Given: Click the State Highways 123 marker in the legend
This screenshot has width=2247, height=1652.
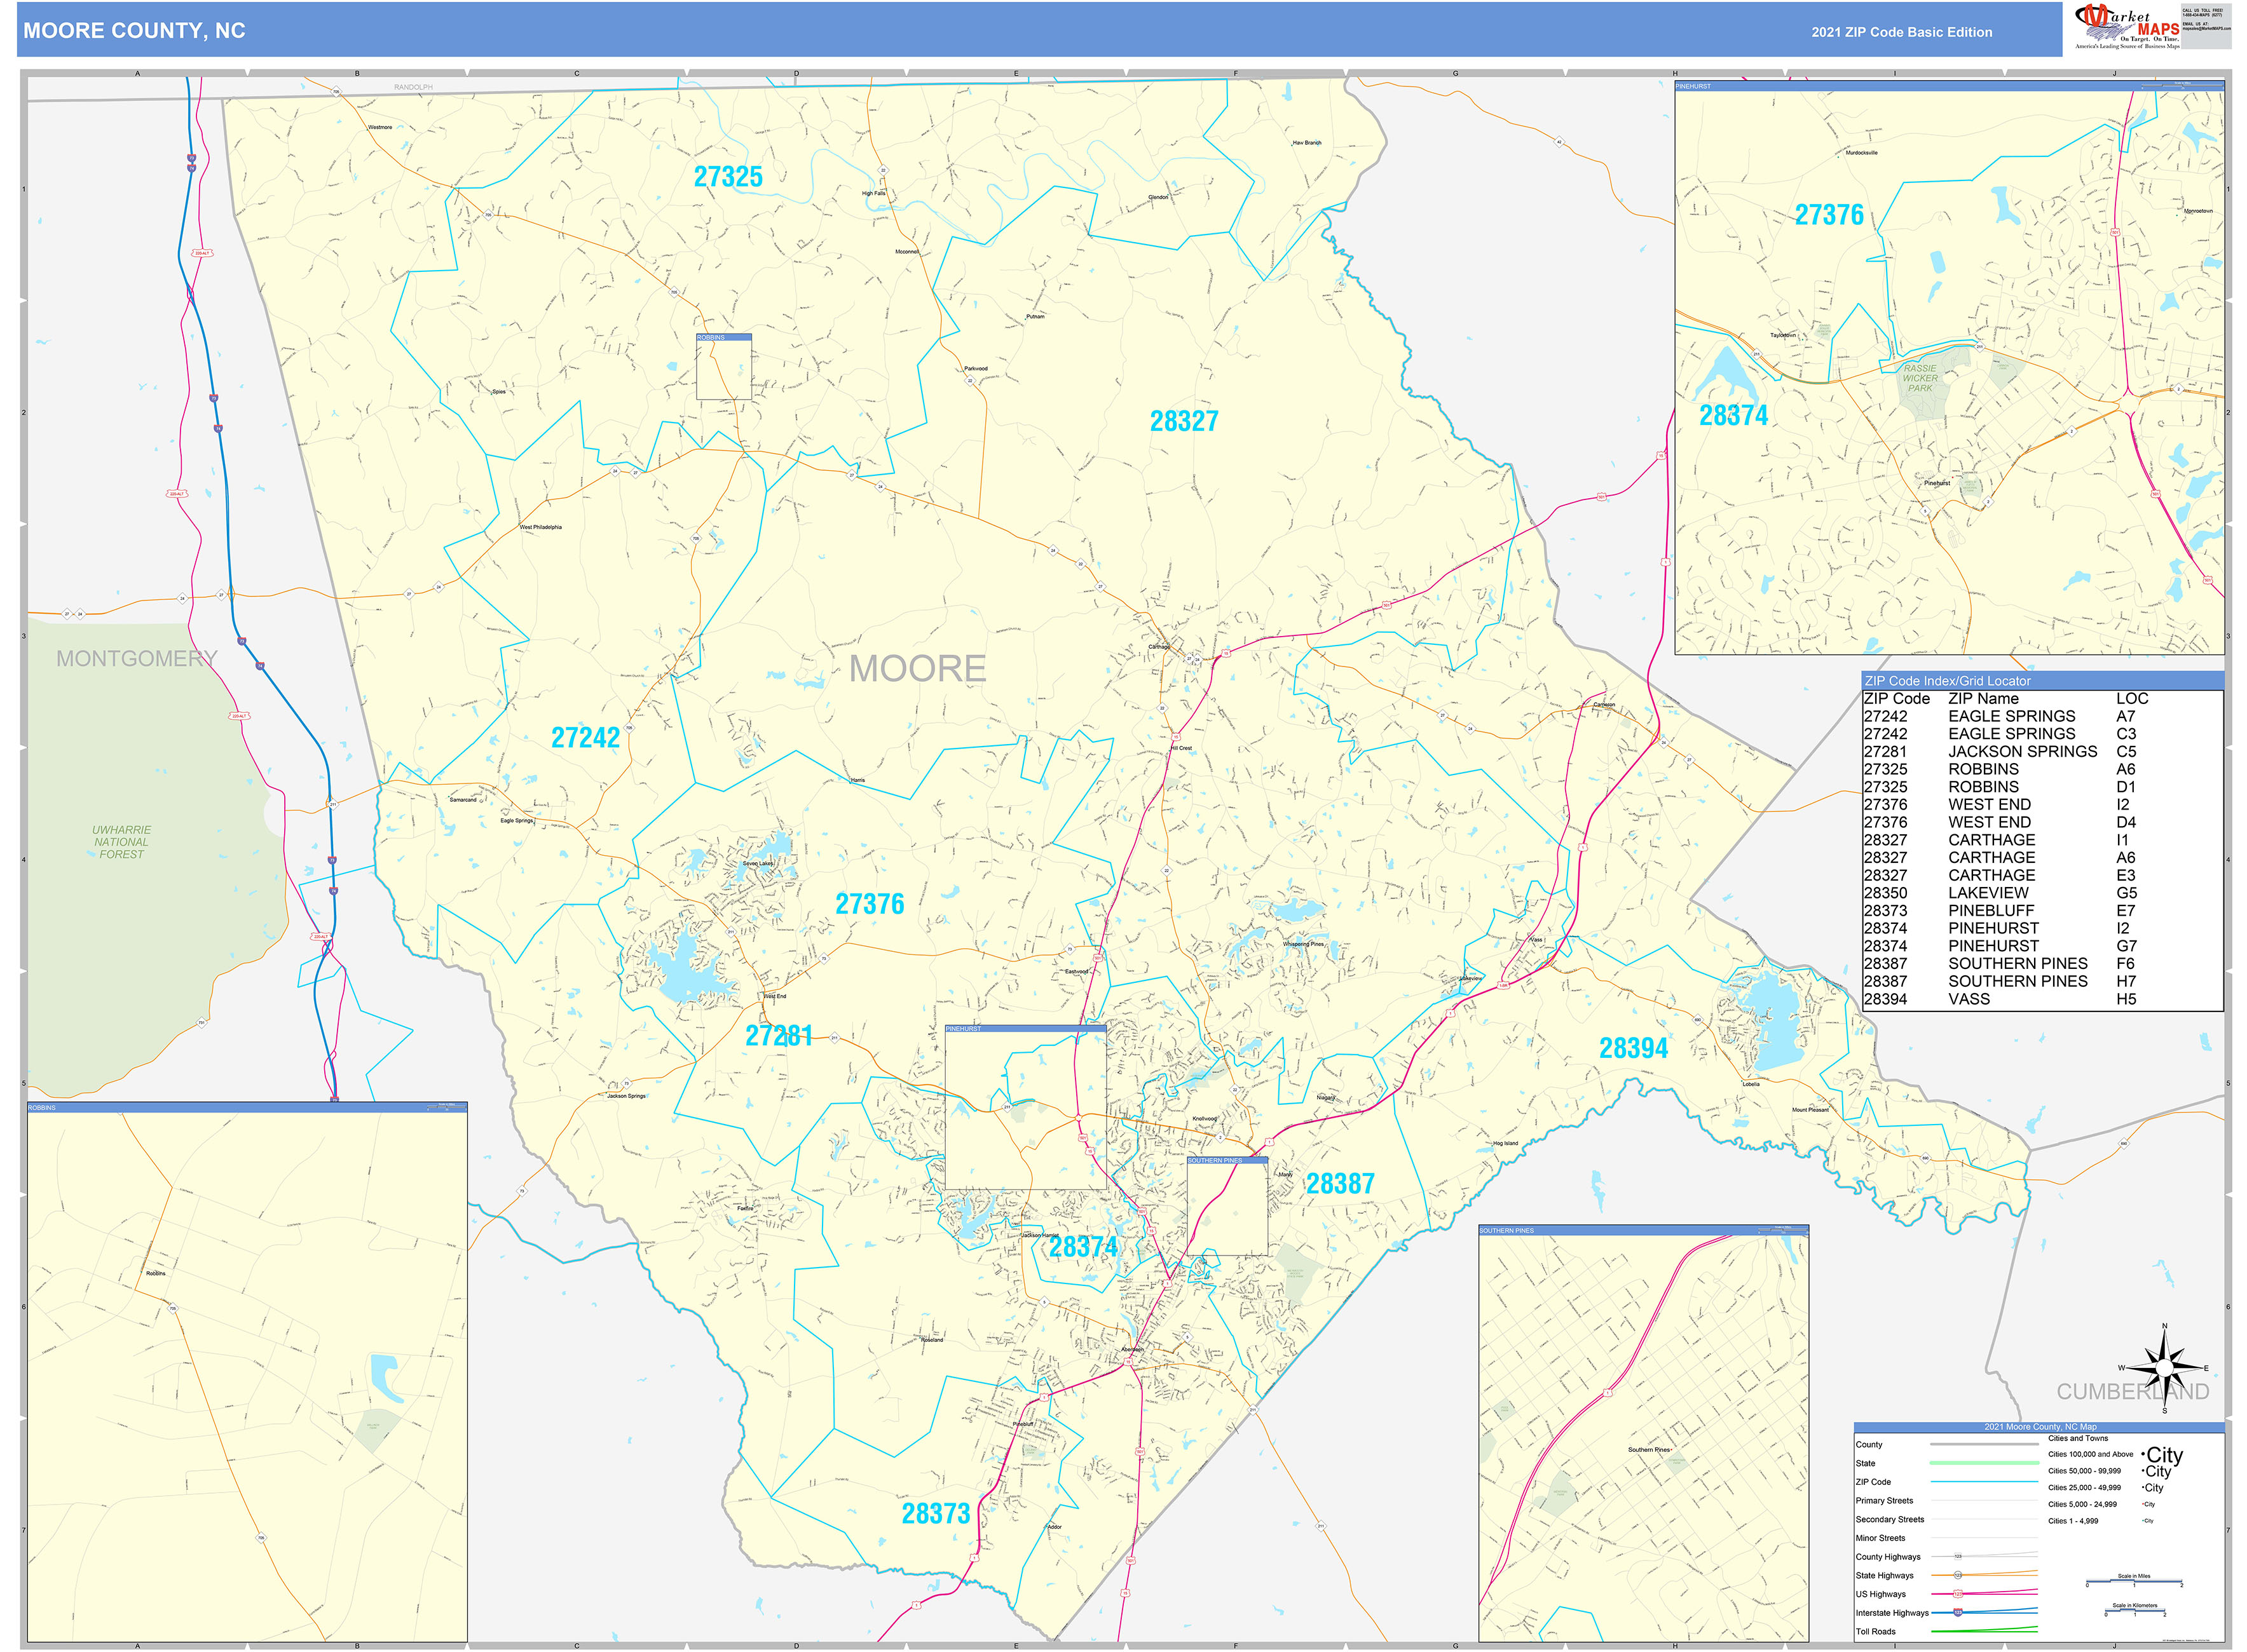Looking at the screenshot, I should [x=1958, y=1576].
